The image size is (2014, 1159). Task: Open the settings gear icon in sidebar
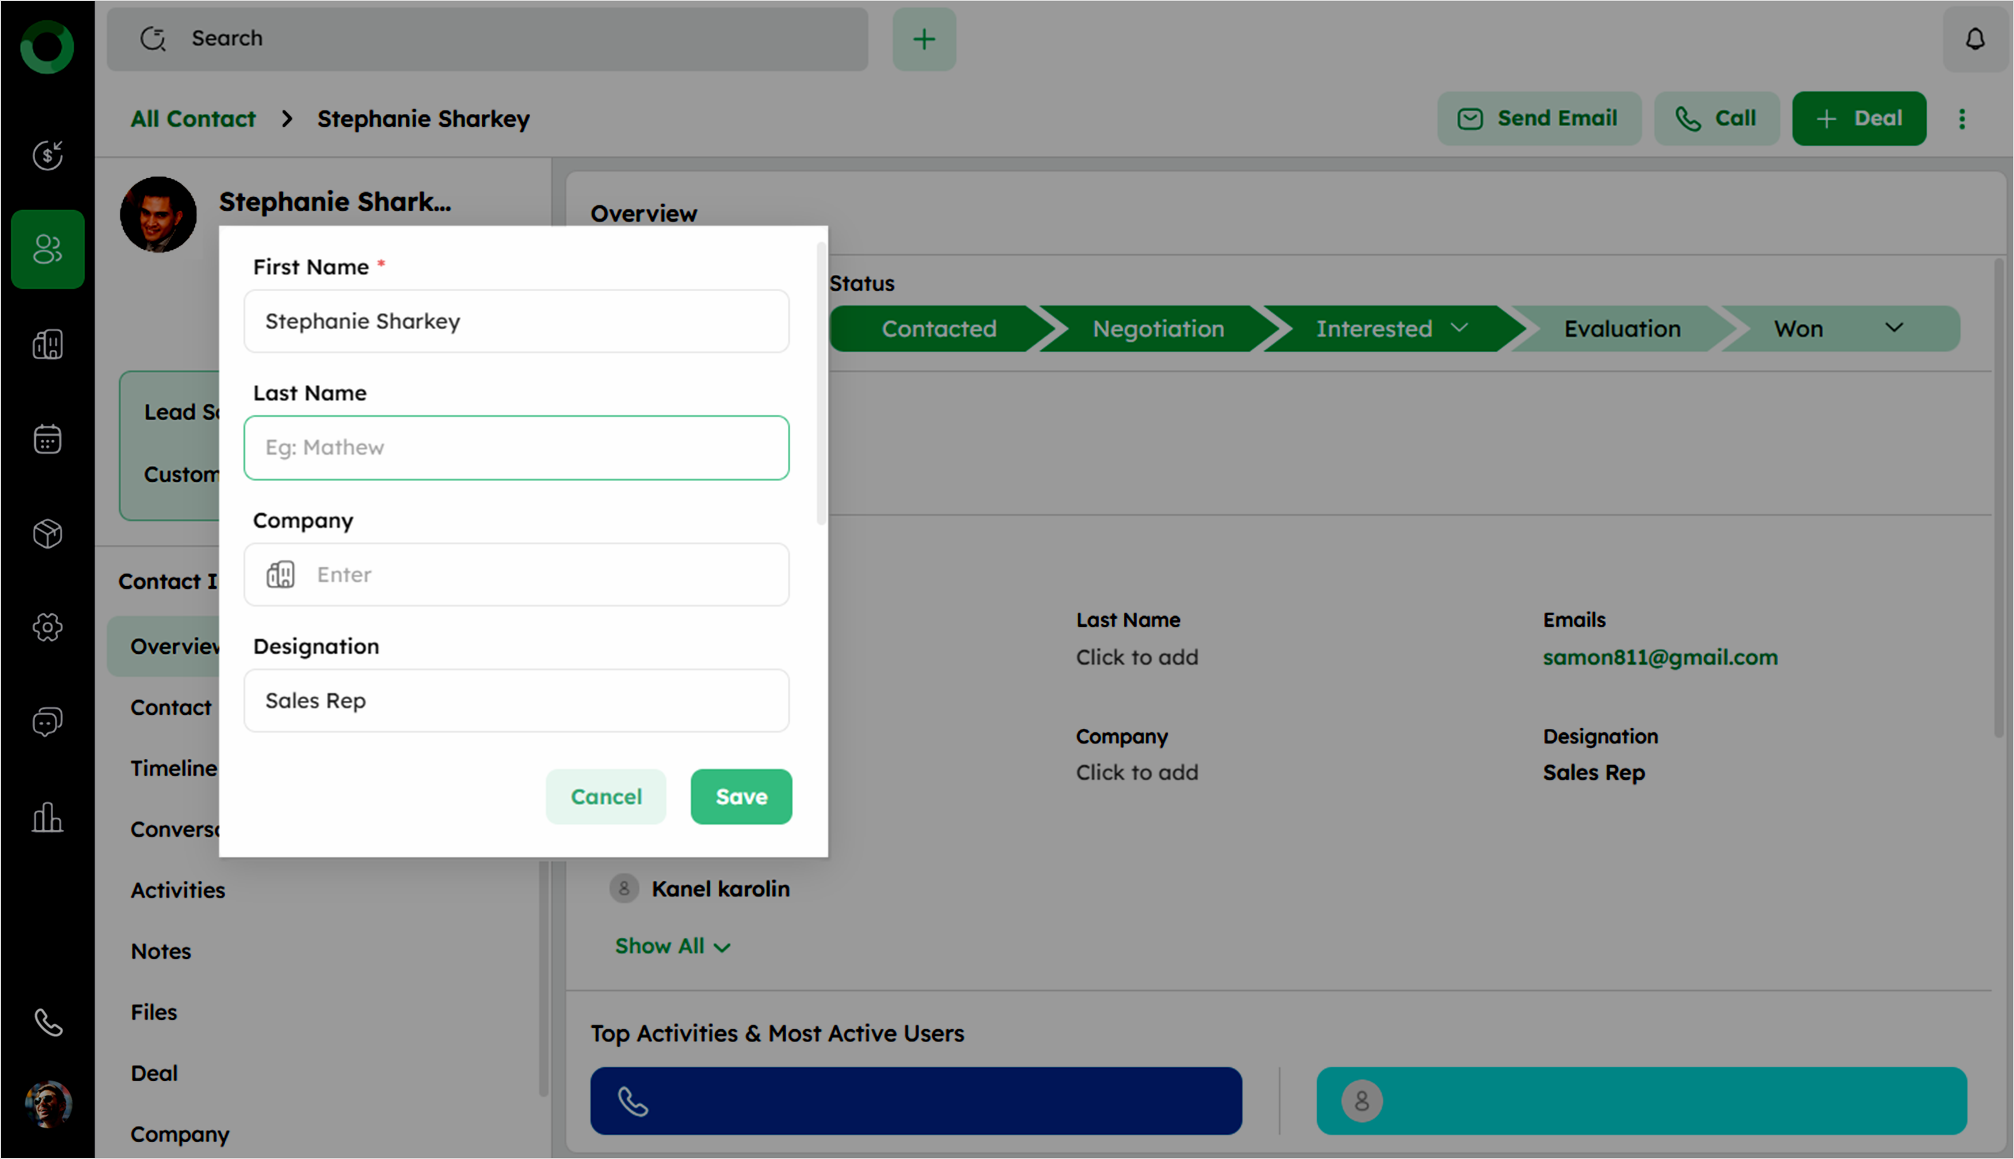[47, 627]
